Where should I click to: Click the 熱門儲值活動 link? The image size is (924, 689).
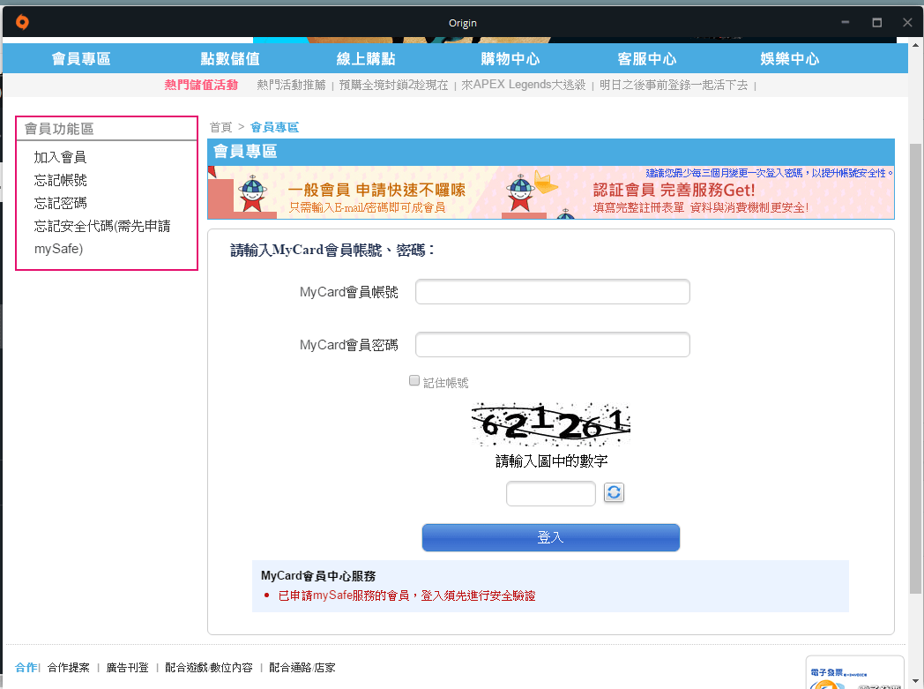pyautogui.click(x=201, y=85)
